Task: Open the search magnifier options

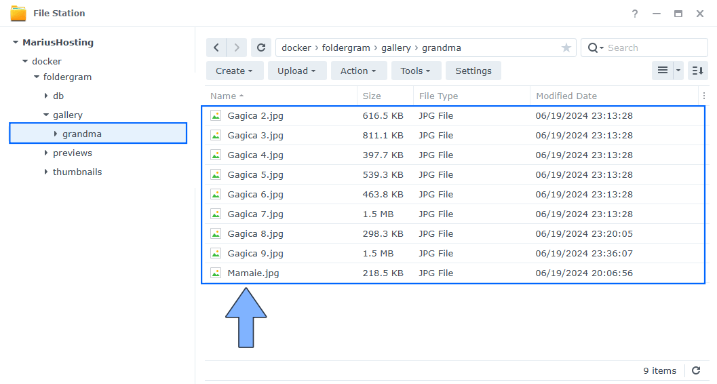Action: point(596,47)
